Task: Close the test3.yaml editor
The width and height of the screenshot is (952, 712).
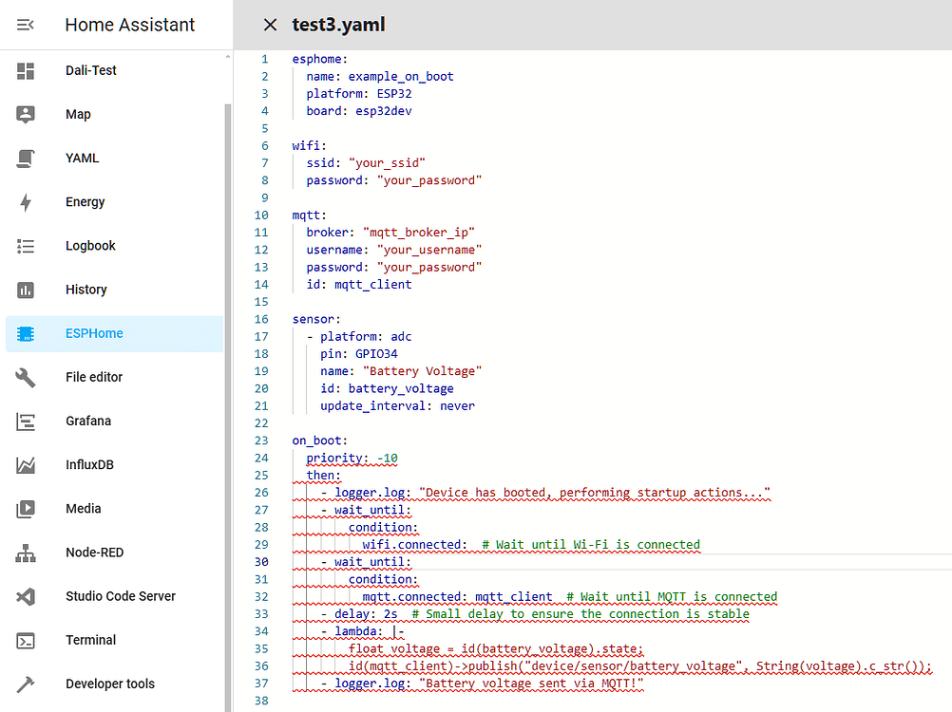Action: 270,25
